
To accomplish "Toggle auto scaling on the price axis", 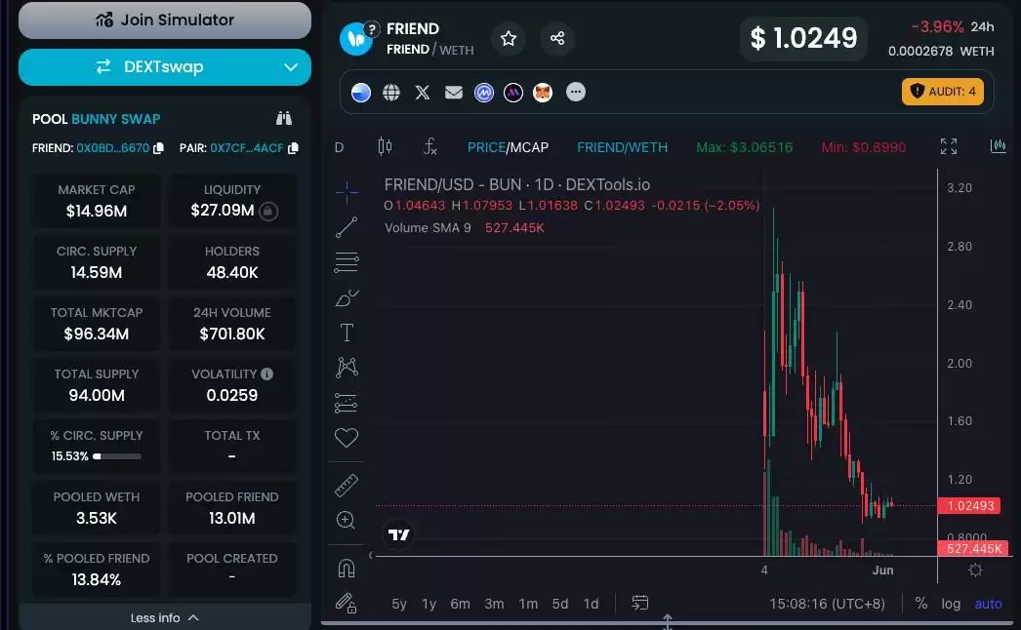I will [988, 604].
